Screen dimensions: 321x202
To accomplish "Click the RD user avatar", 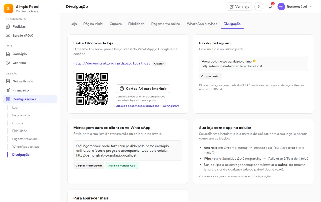I will tap(281, 7).
